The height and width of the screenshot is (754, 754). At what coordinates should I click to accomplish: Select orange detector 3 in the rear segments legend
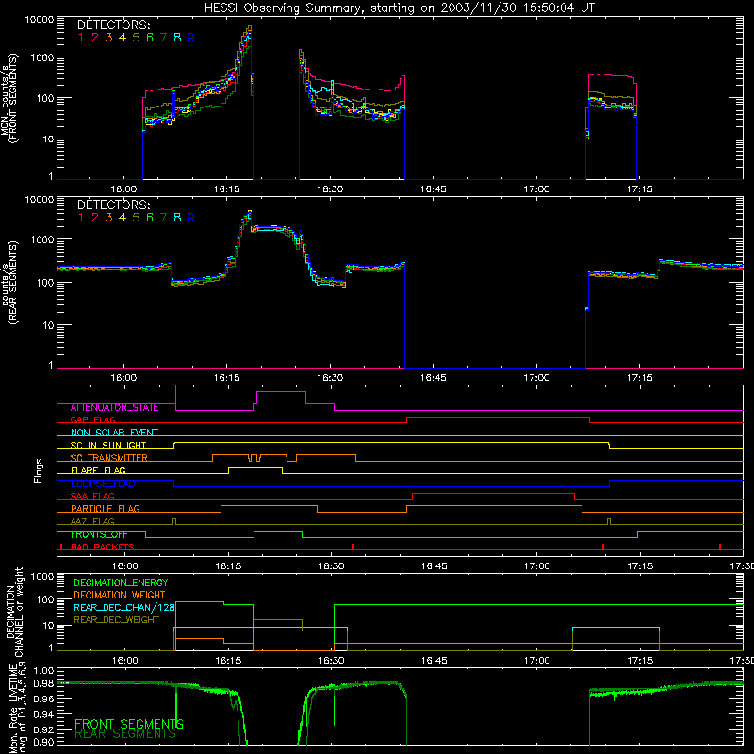pyautogui.click(x=108, y=218)
